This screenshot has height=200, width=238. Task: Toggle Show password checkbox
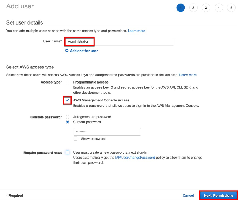tap(75, 139)
